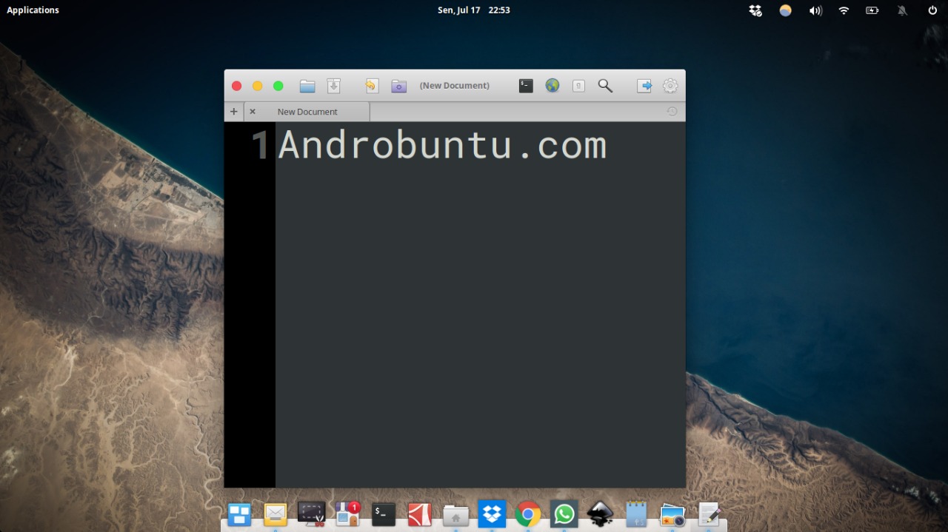948x532 pixels.
Task: Toggle the notification bell in the panel
Action: (901, 10)
